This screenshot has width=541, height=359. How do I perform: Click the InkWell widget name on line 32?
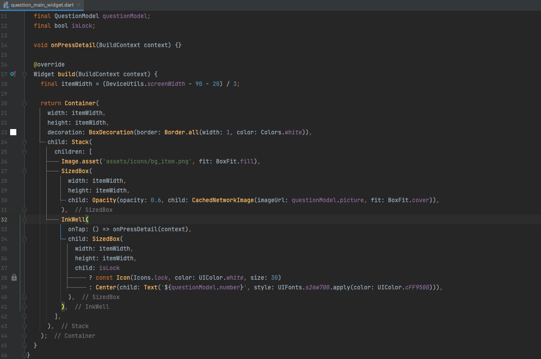tap(73, 219)
